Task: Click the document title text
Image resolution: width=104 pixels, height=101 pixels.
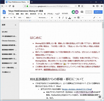Action: (x=26, y=11)
